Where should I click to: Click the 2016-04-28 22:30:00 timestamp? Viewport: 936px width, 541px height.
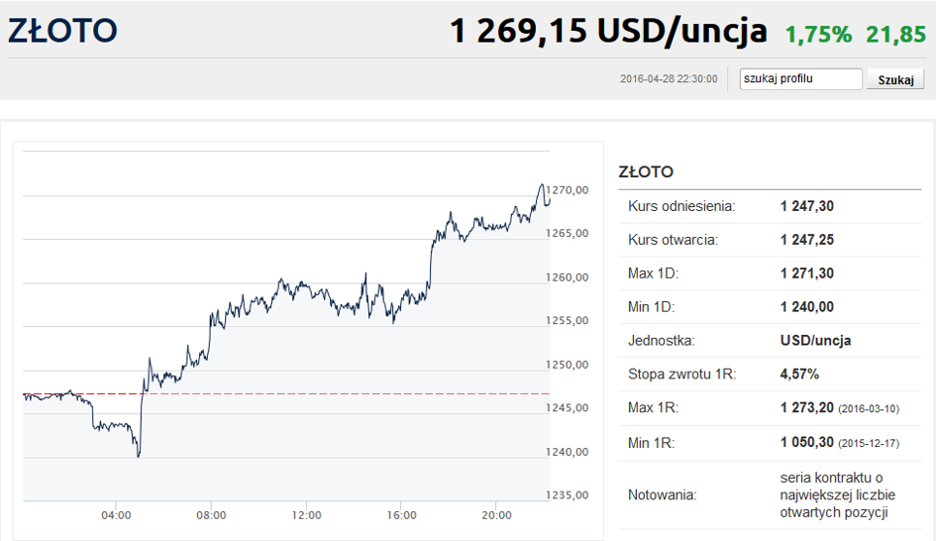coord(669,79)
